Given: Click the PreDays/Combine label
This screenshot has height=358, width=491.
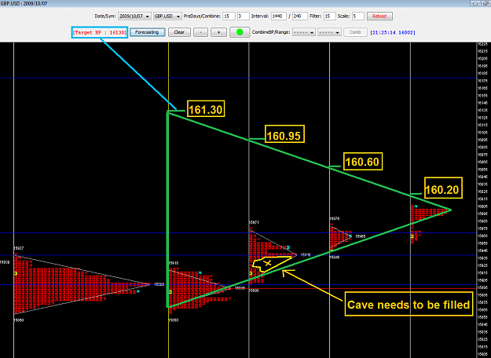Looking at the screenshot, I should click(x=202, y=16).
